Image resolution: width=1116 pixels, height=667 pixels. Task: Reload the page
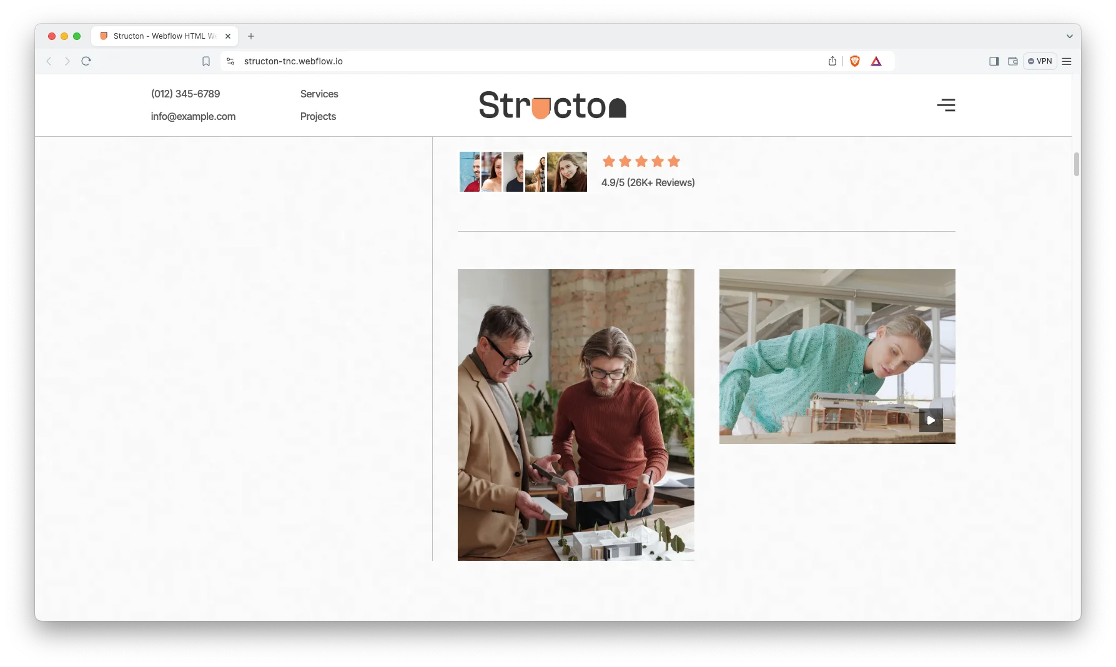[86, 61]
